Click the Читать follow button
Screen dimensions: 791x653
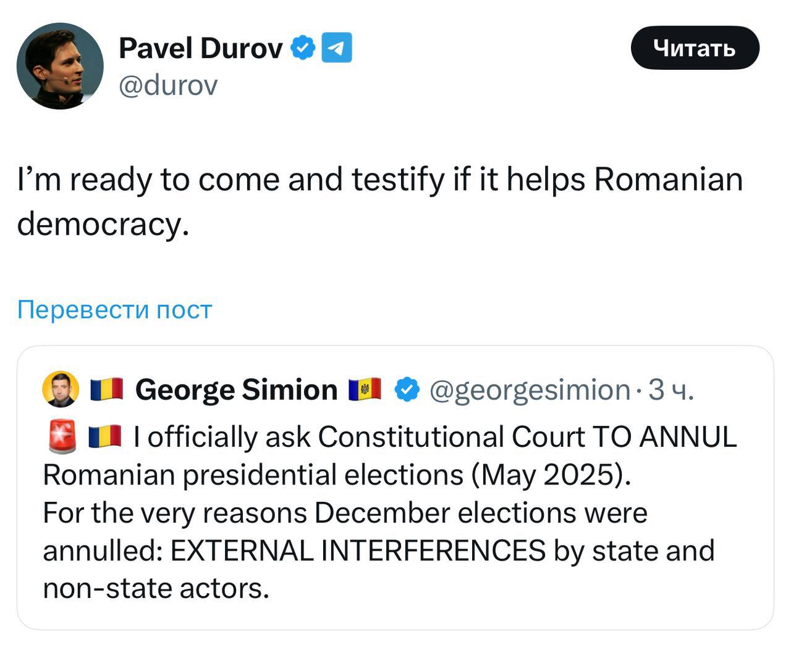pos(694,48)
